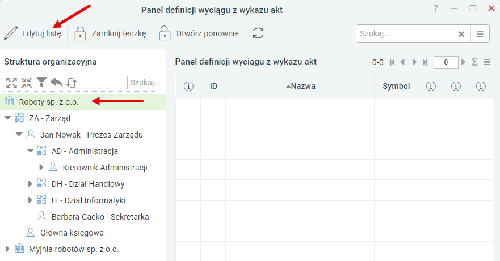Click the sigma summary icon
The width and height of the screenshot is (500, 261).
pyautogui.click(x=475, y=62)
